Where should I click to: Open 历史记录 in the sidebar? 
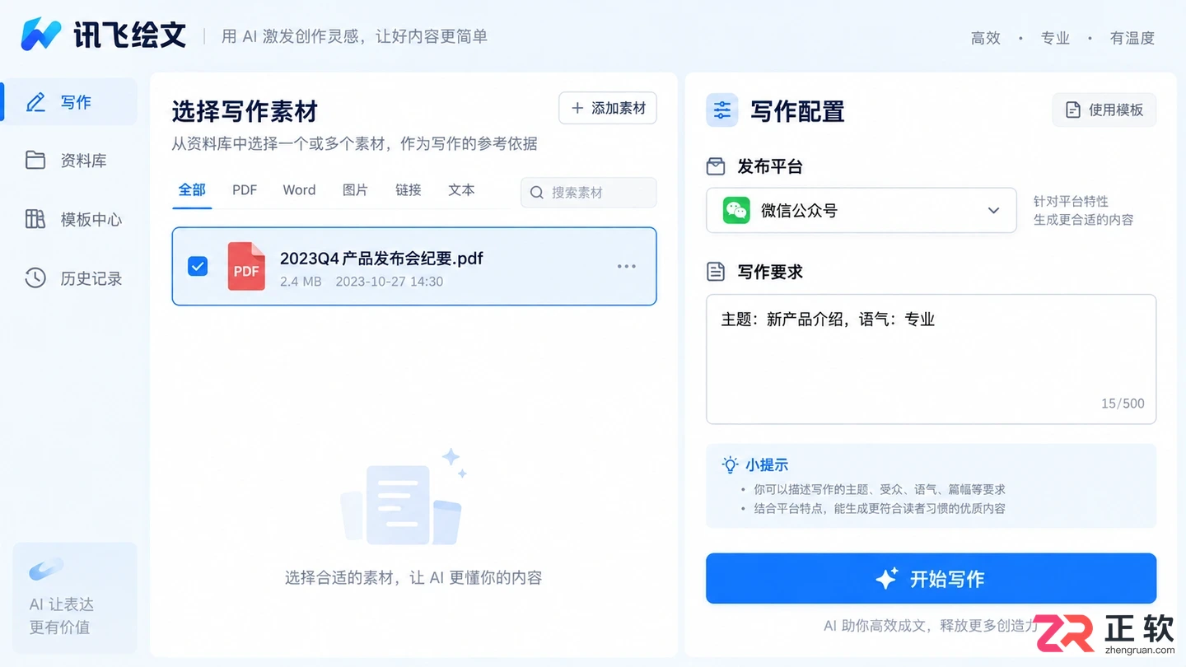pos(68,278)
